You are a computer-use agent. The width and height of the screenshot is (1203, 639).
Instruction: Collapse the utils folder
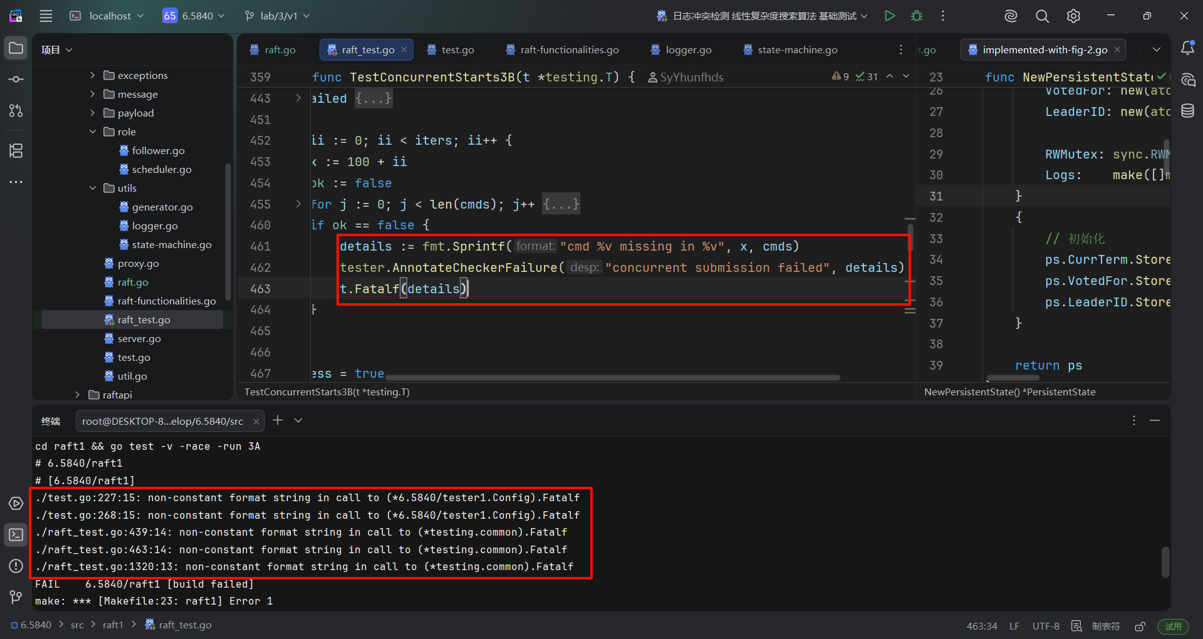tap(93, 188)
